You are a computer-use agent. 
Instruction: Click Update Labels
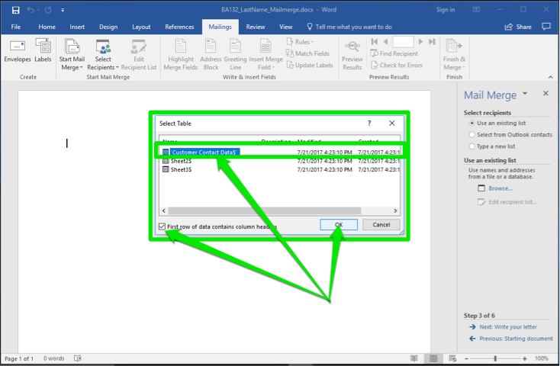coord(309,65)
